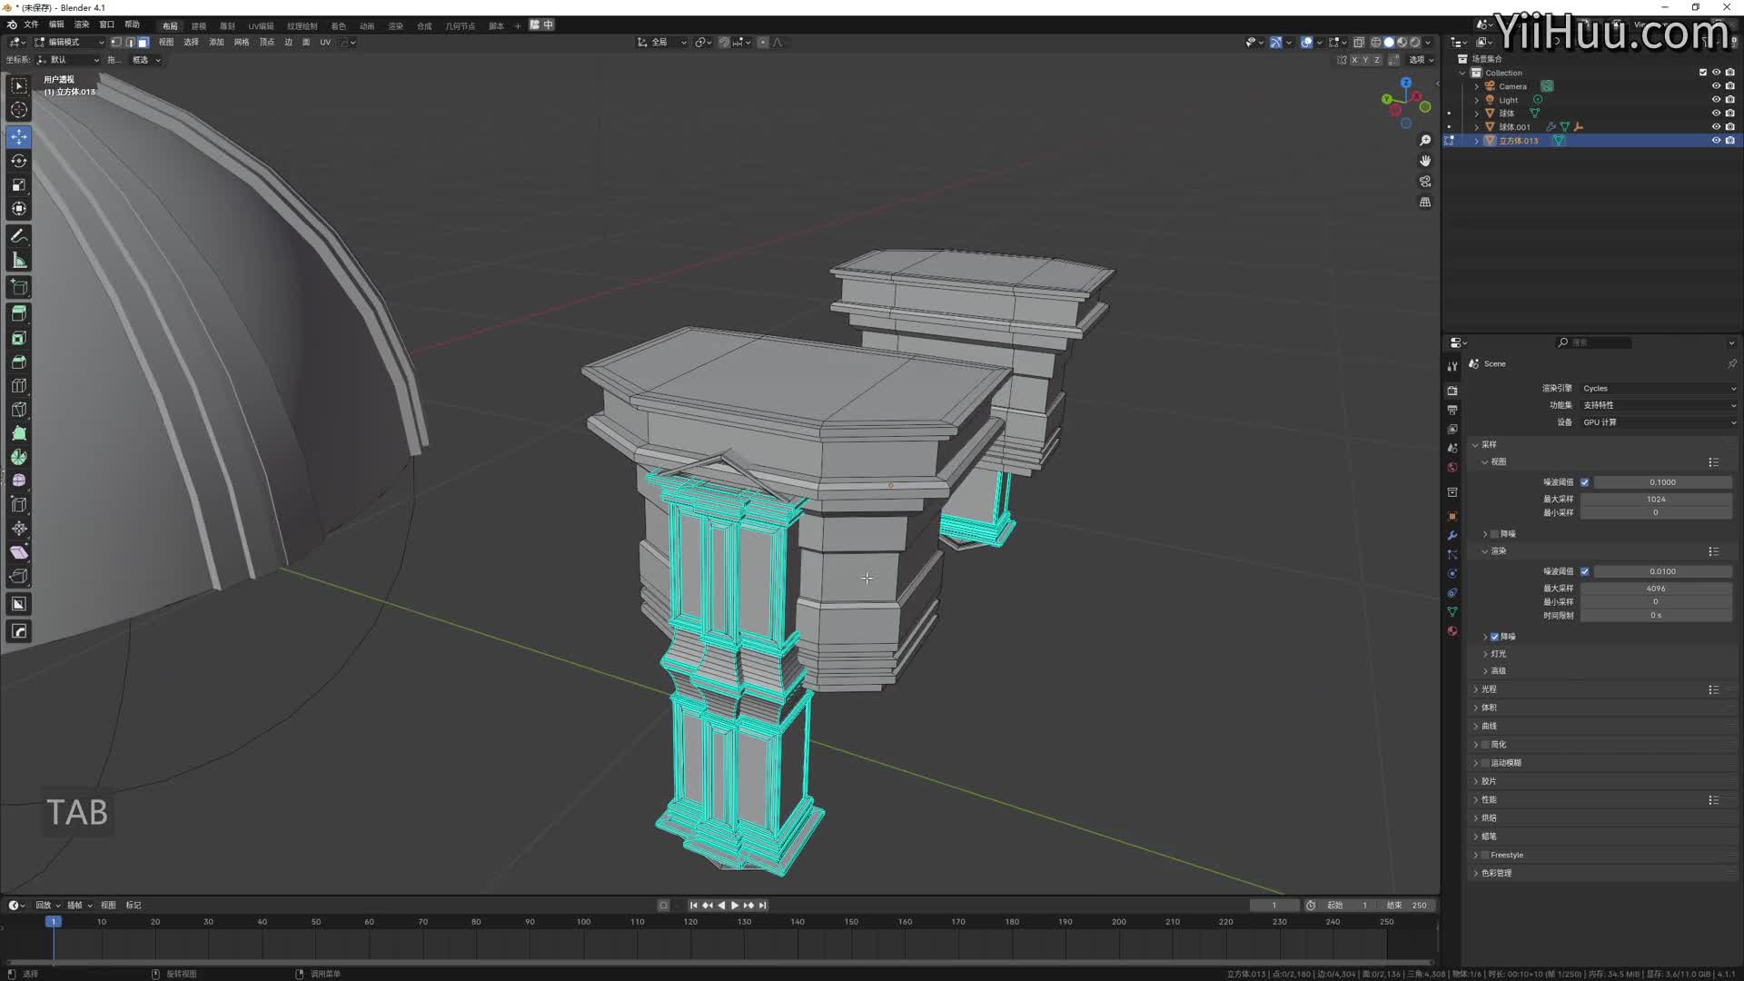
Task: Disable the render 降噪 denoise checkbox
Action: (1494, 637)
